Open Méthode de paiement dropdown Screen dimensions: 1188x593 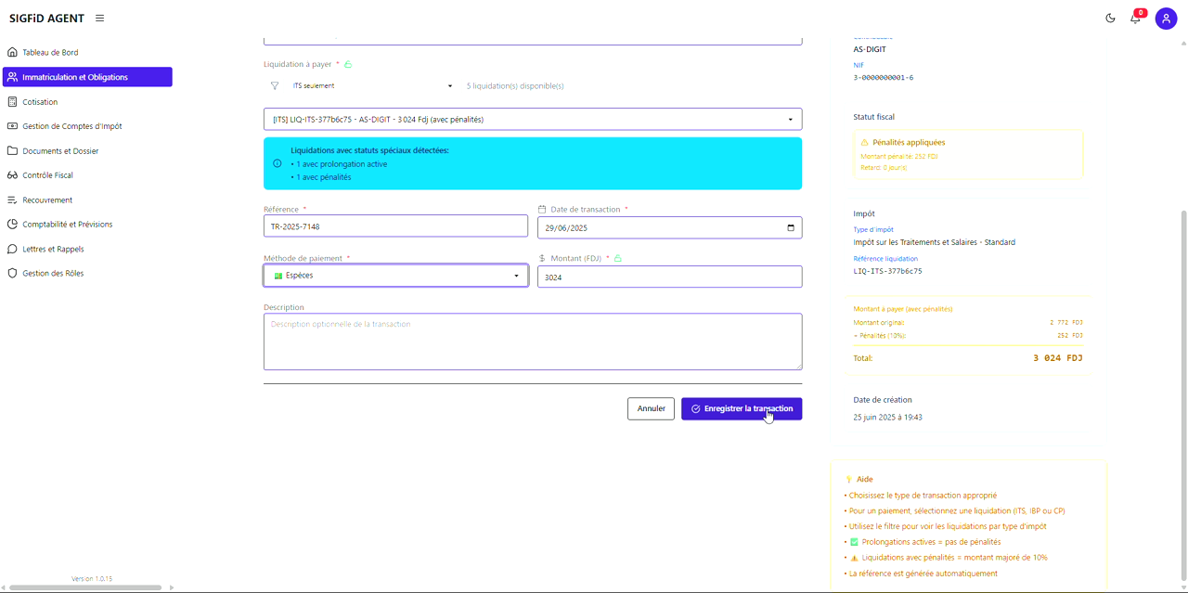click(x=395, y=276)
